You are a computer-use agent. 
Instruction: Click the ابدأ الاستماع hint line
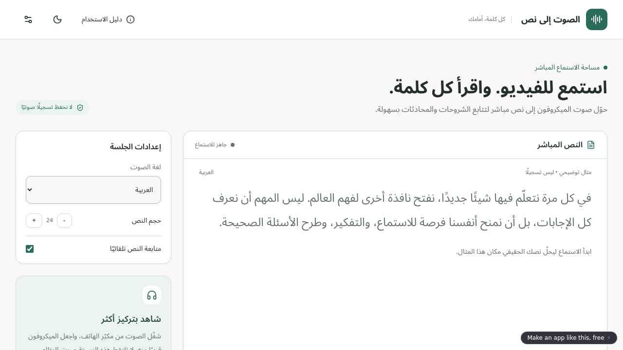(x=524, y=252)
